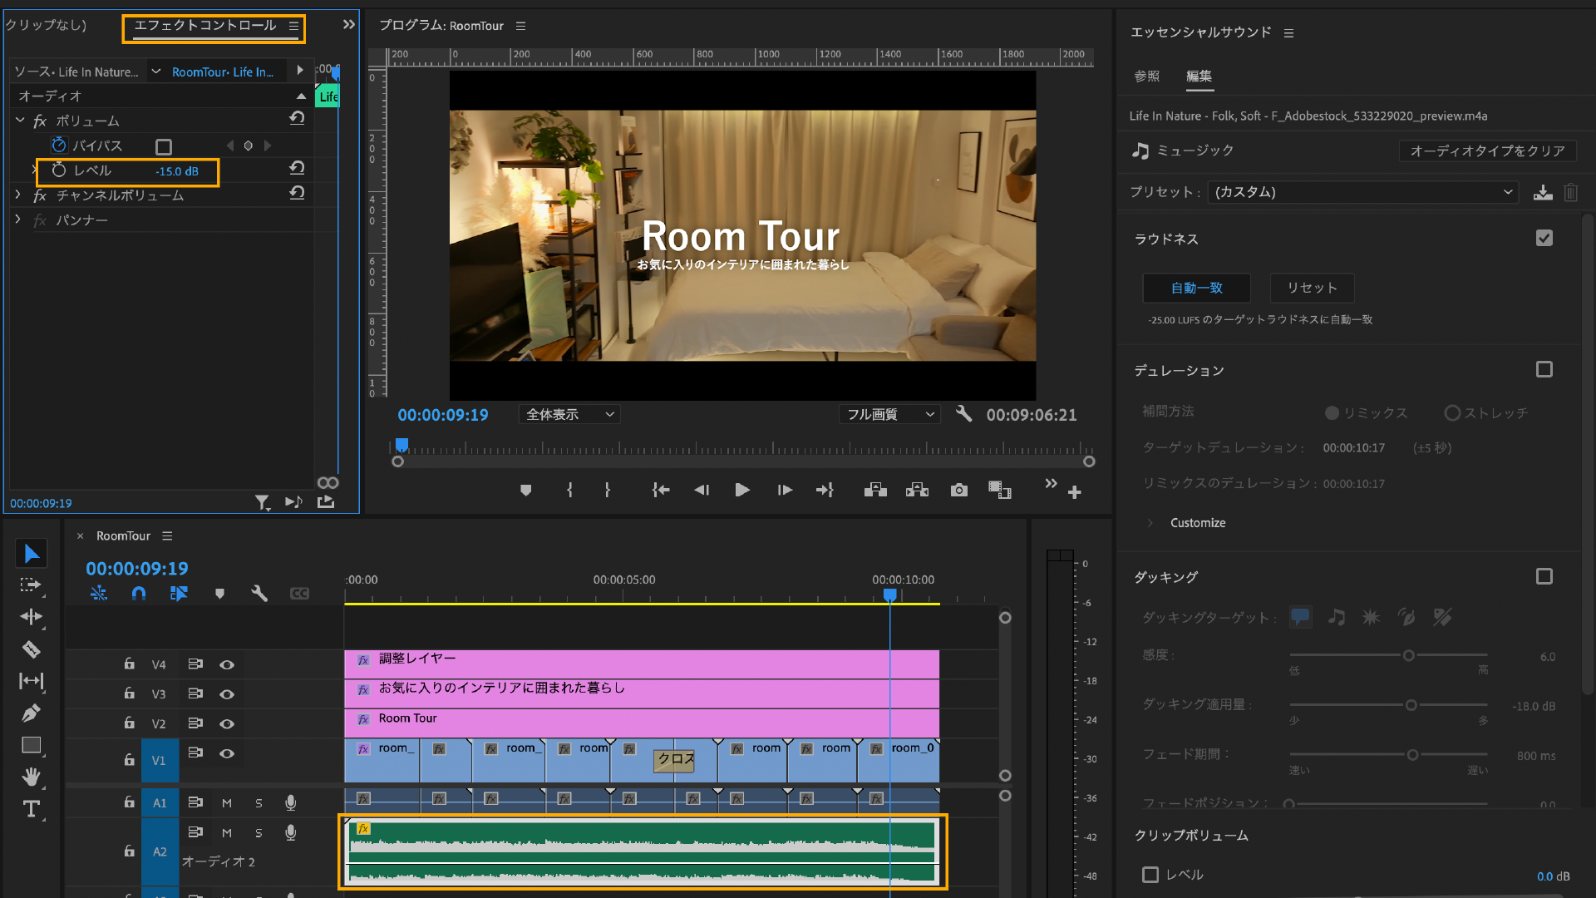Click the Export Frame camera icon
Screen dimensions: 1596x898
(x=958, y=491)
